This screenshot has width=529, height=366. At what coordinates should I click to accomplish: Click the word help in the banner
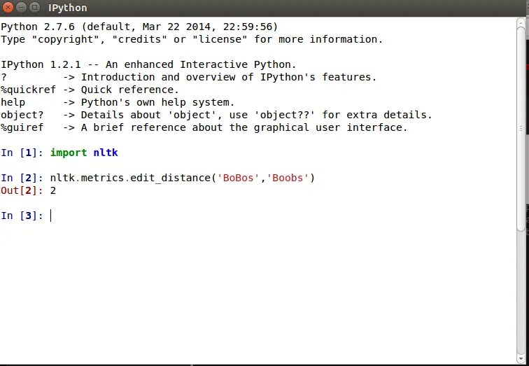[x=13, y=102]
